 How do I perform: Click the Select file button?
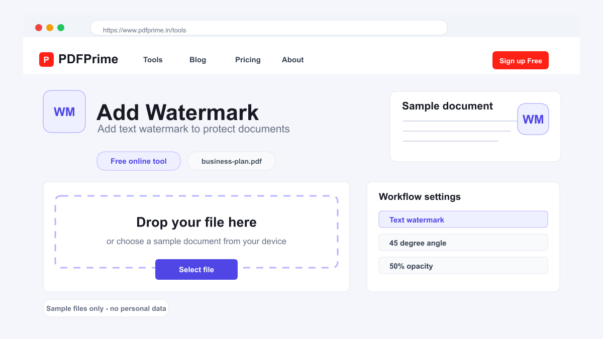tap(196, 269)
